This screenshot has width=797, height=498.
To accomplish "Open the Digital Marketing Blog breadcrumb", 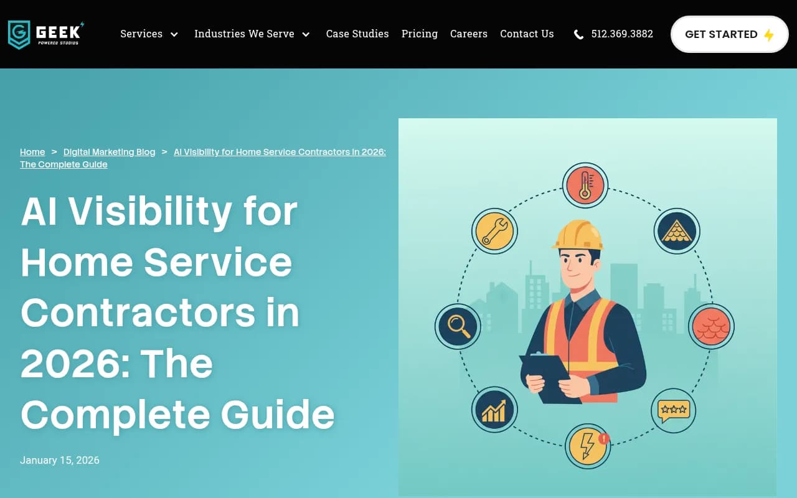I will tap(110, 152).
